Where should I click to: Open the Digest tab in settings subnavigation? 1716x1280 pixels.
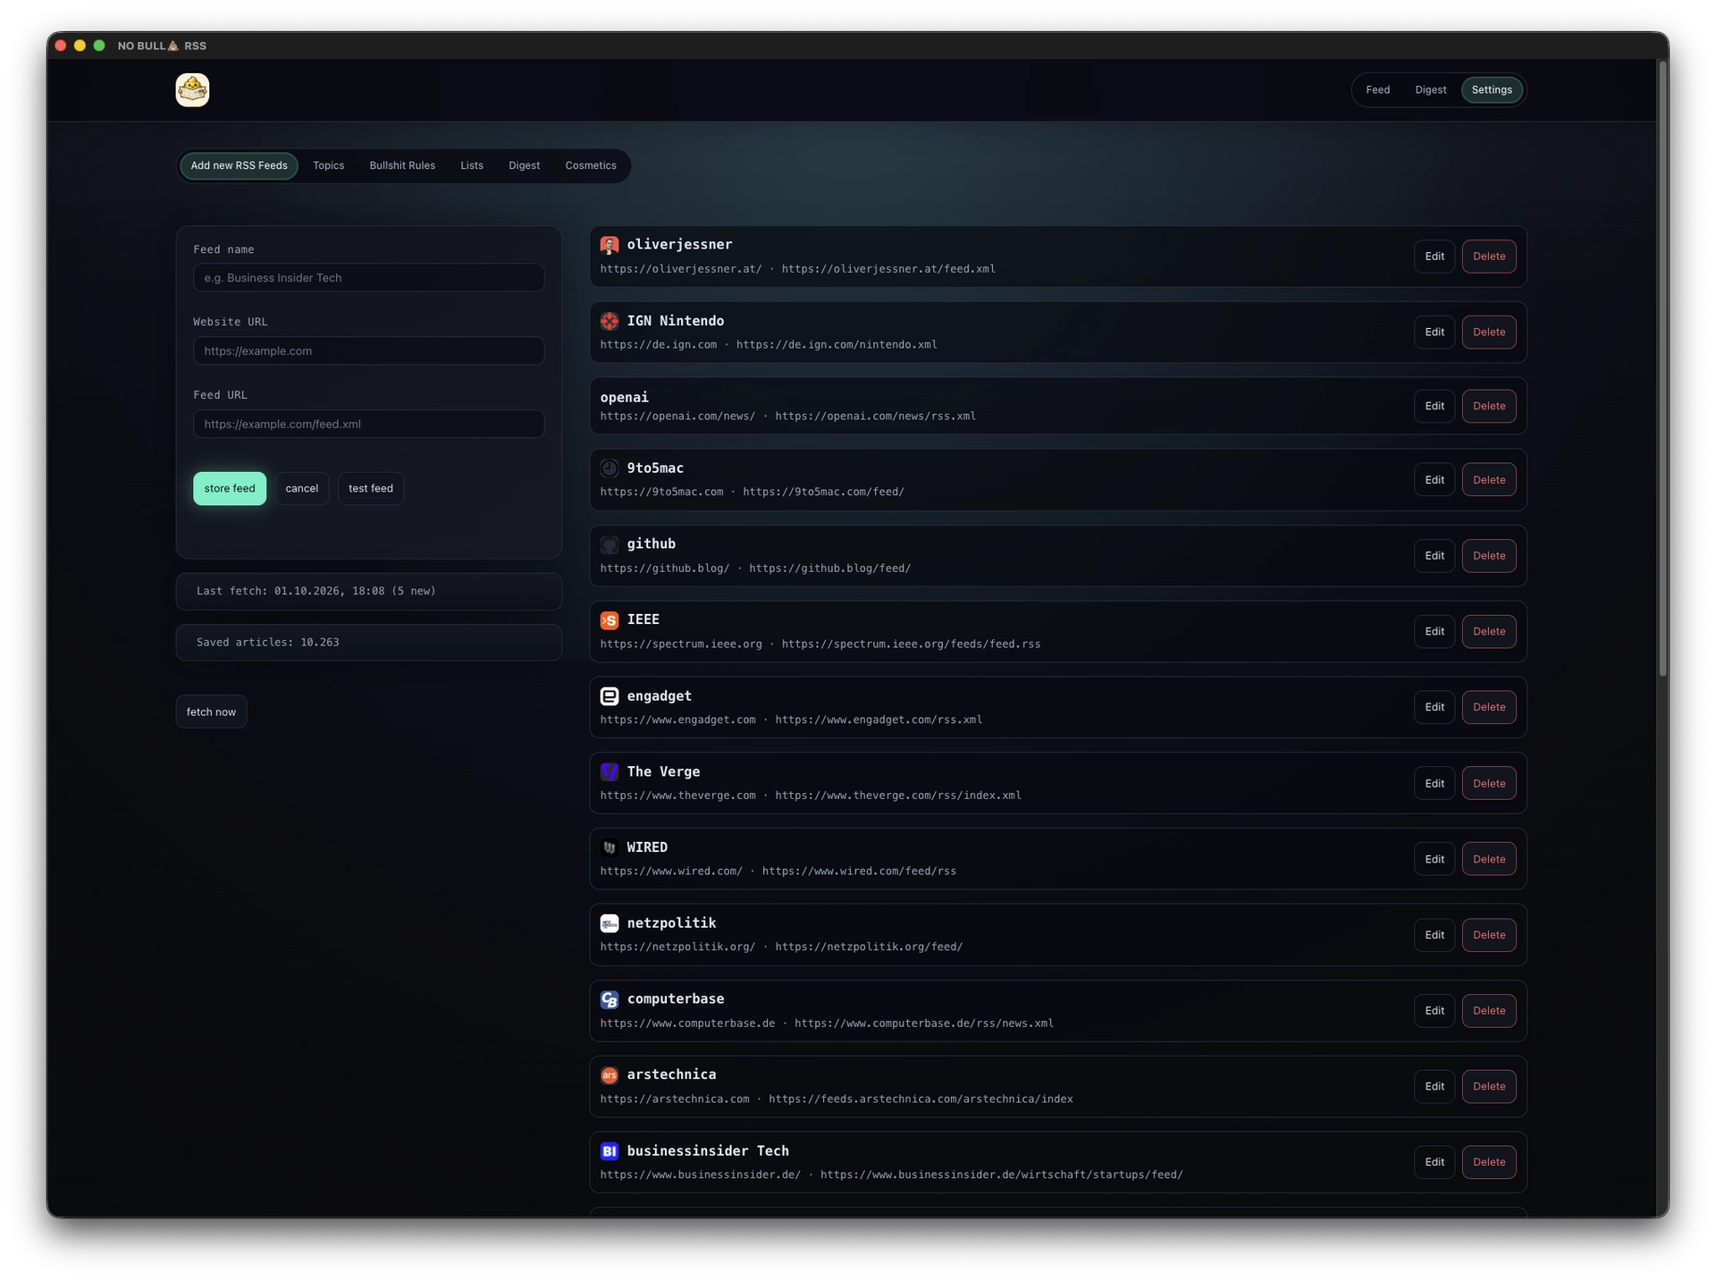(524, 165)
